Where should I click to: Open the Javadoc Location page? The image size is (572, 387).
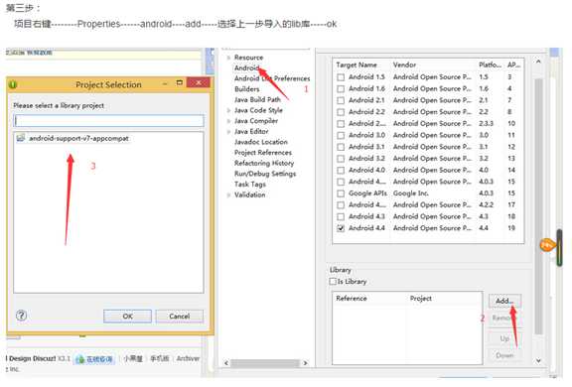pyautogui.click(x=261, y=142)
